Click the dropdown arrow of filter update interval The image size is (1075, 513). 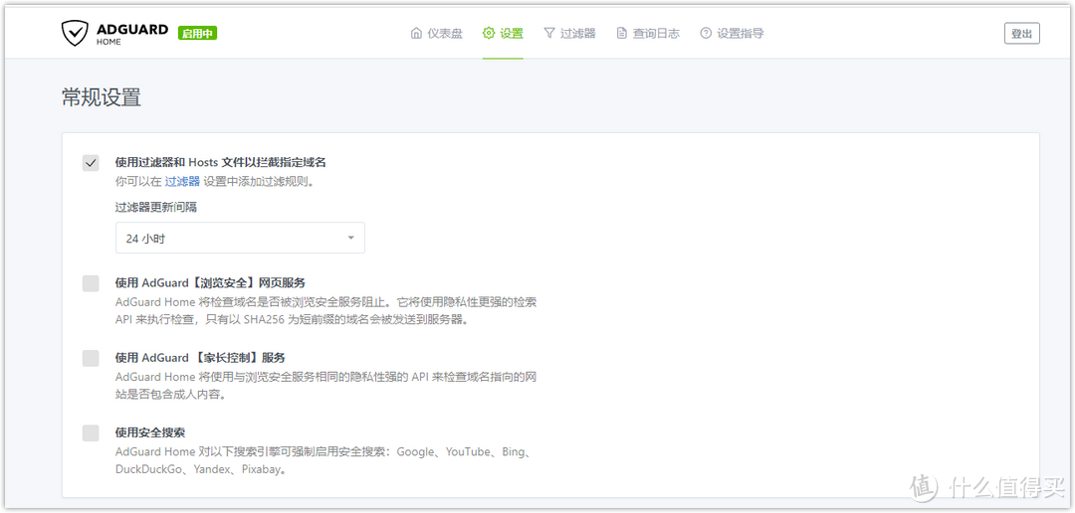tap(351, 239)
